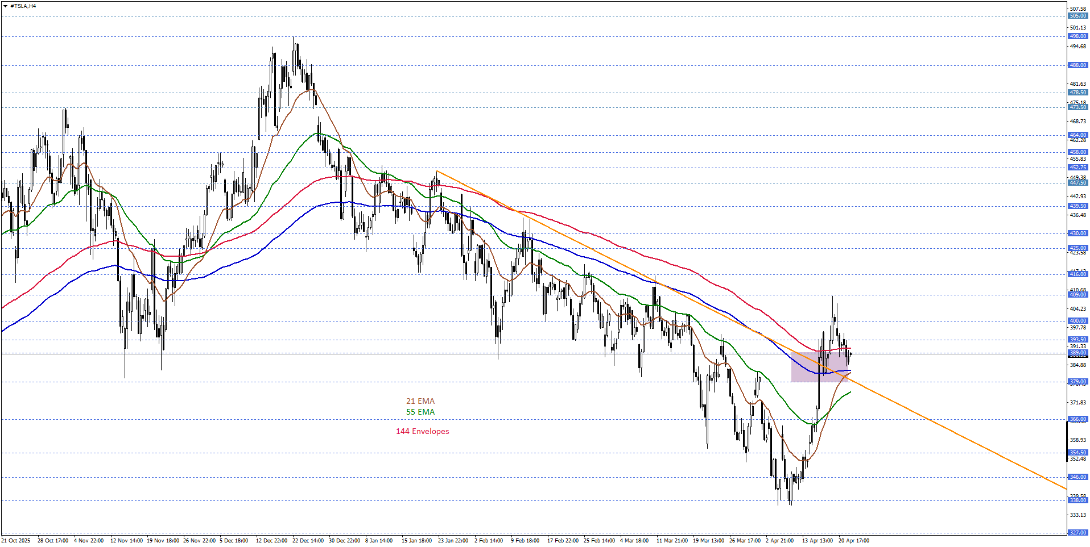The height and width of the screenshot is (547, 1090).
Task: Select the 346.00 price level tag
Action: [x=1077, y=477]
